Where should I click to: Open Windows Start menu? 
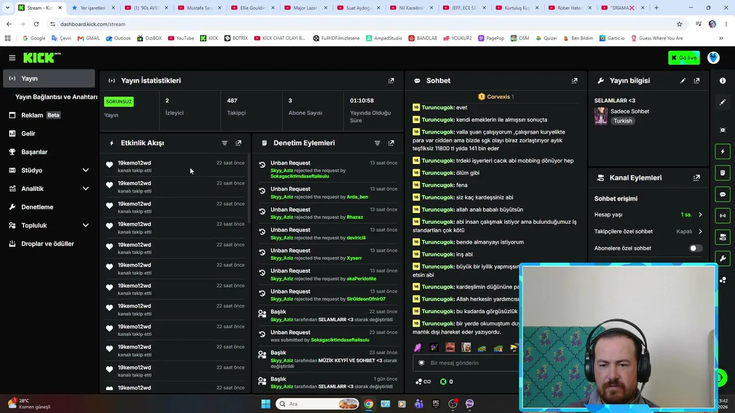point(265,404)
